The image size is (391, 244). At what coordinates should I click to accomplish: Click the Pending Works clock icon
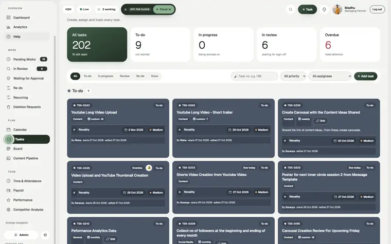coord(8,59)
